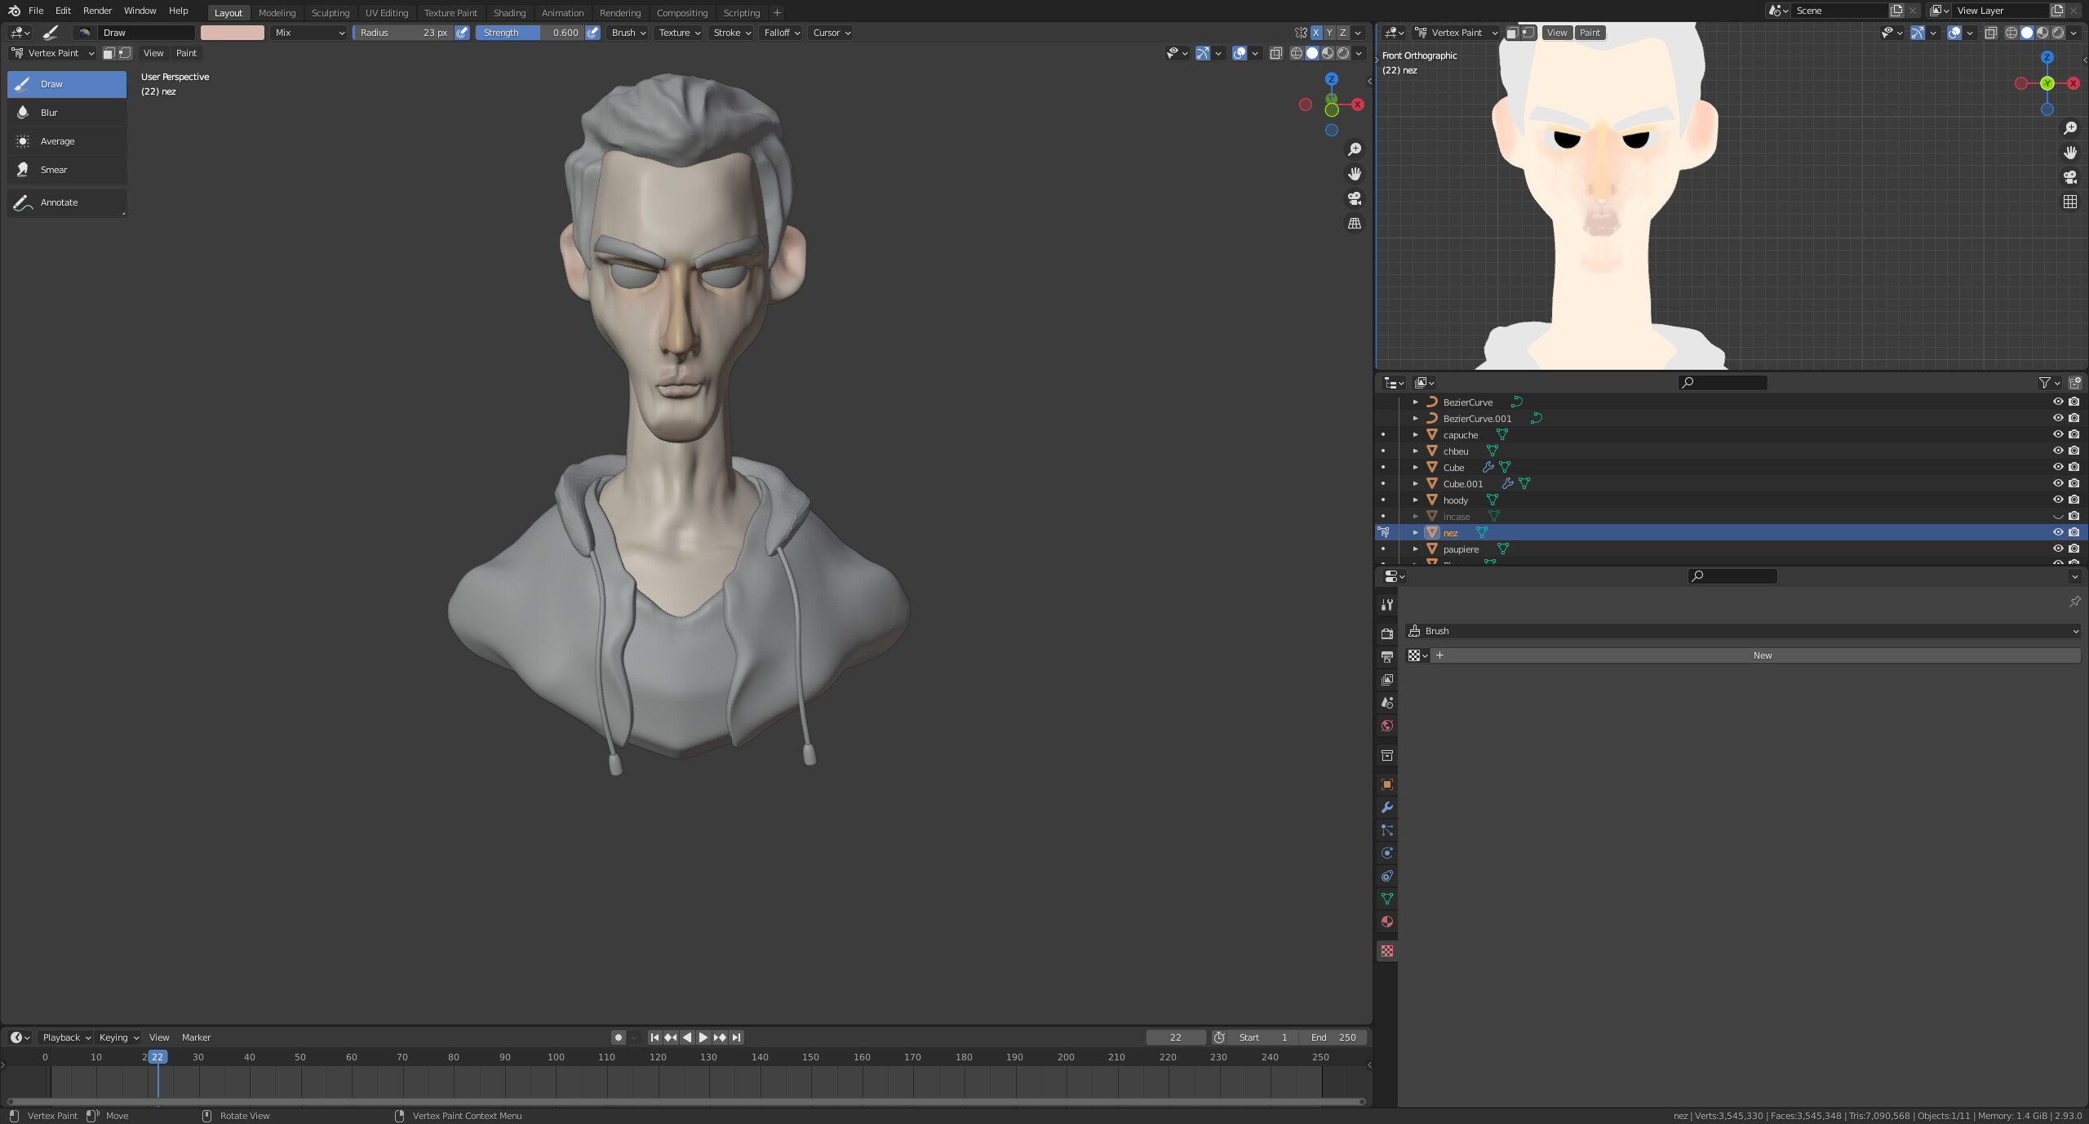The height and width of the screenshot is (1124, 2089).
Task: Open the Falloff dropdown in header
Action: [x=782, y=33]
